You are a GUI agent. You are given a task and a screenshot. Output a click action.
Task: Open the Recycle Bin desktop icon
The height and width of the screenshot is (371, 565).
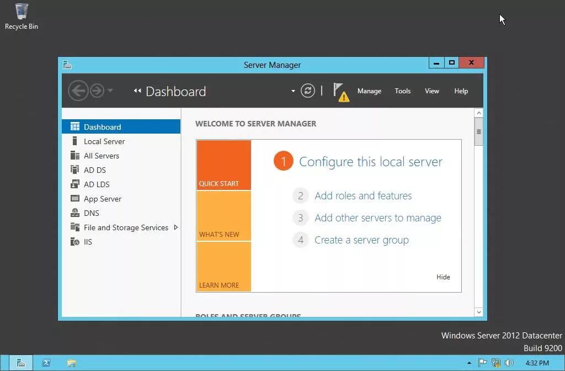[x=22, y=16]
